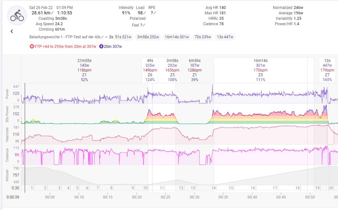Click the Altitude chart label
Image resolution: width=338 pixels, height=210 pixels.
[7, 175]
